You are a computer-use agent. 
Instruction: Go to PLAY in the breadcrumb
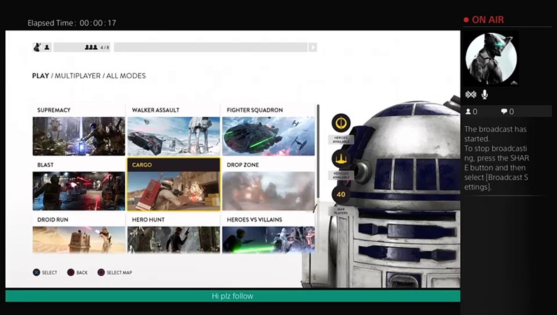[41, 76]
